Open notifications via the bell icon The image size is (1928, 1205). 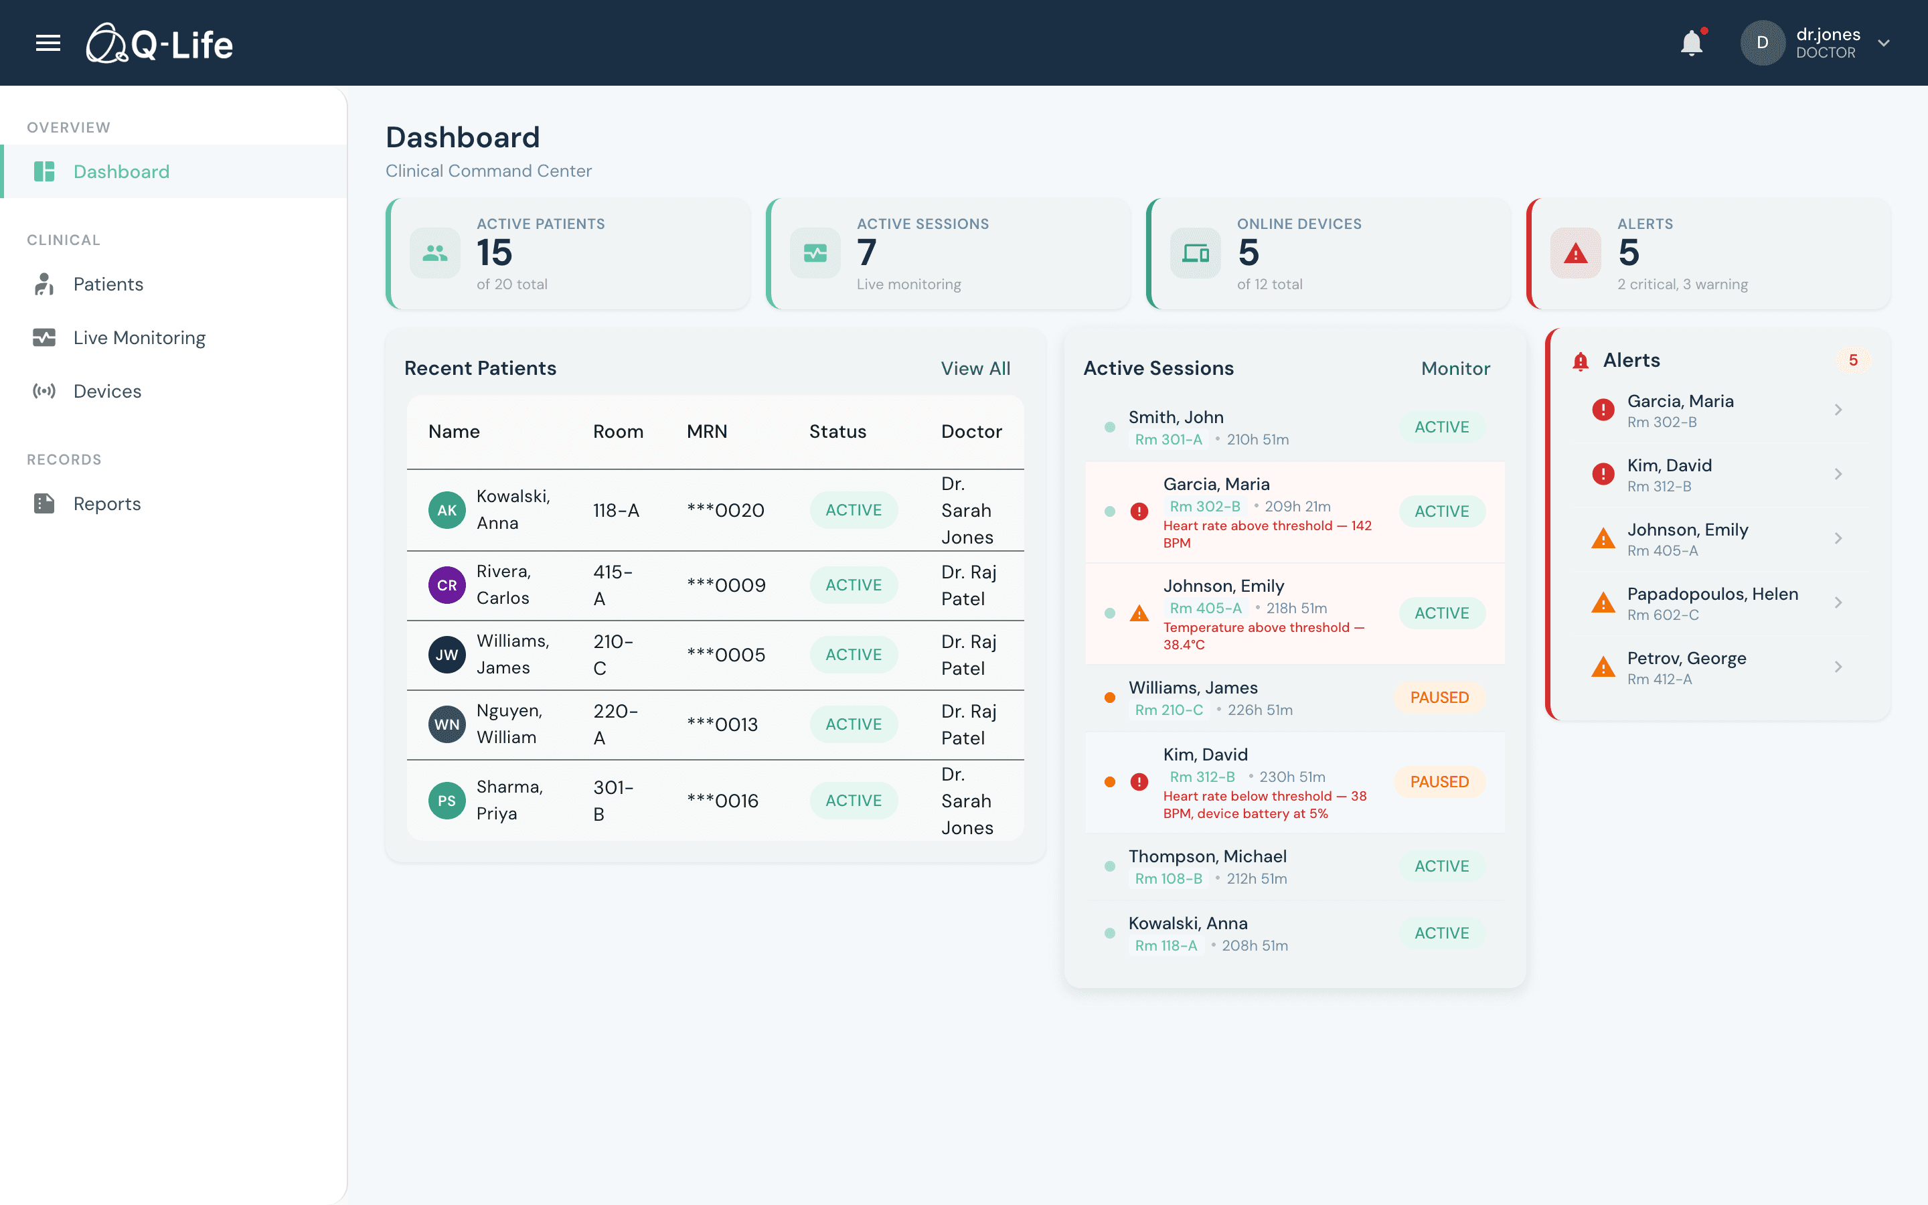pos(1692,42)
